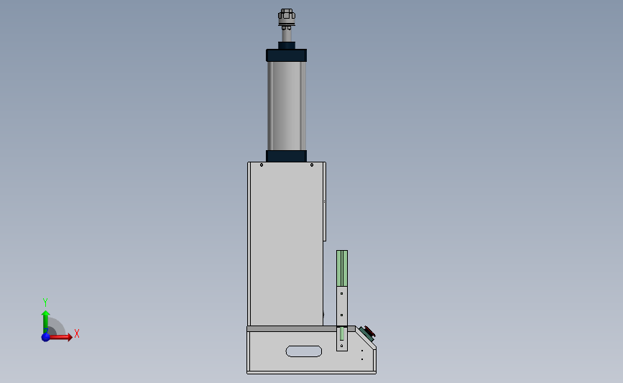Click the red X axis arrow of the triad
This screenshot has width=623, height=383.
pyautogui.click(x=61, y=337)
